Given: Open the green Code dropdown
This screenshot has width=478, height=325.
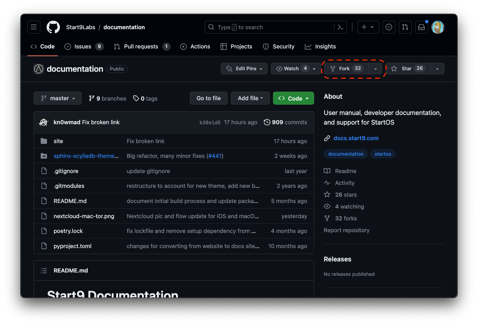Looking at the screenshot, I should point(293,98).
